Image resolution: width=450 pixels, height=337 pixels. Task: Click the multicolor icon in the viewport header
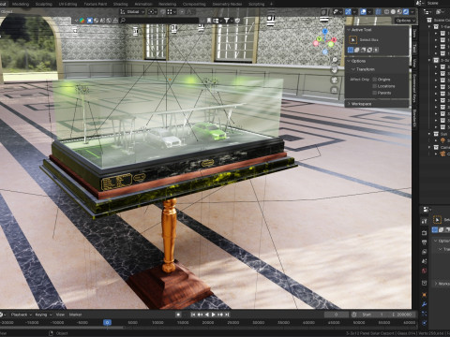(82, 21)
